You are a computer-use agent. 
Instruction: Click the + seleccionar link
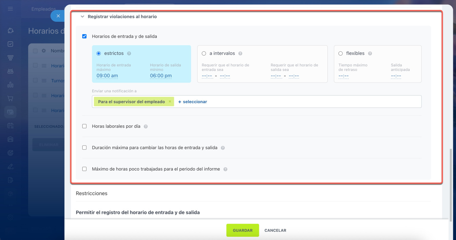coord(193,102)
